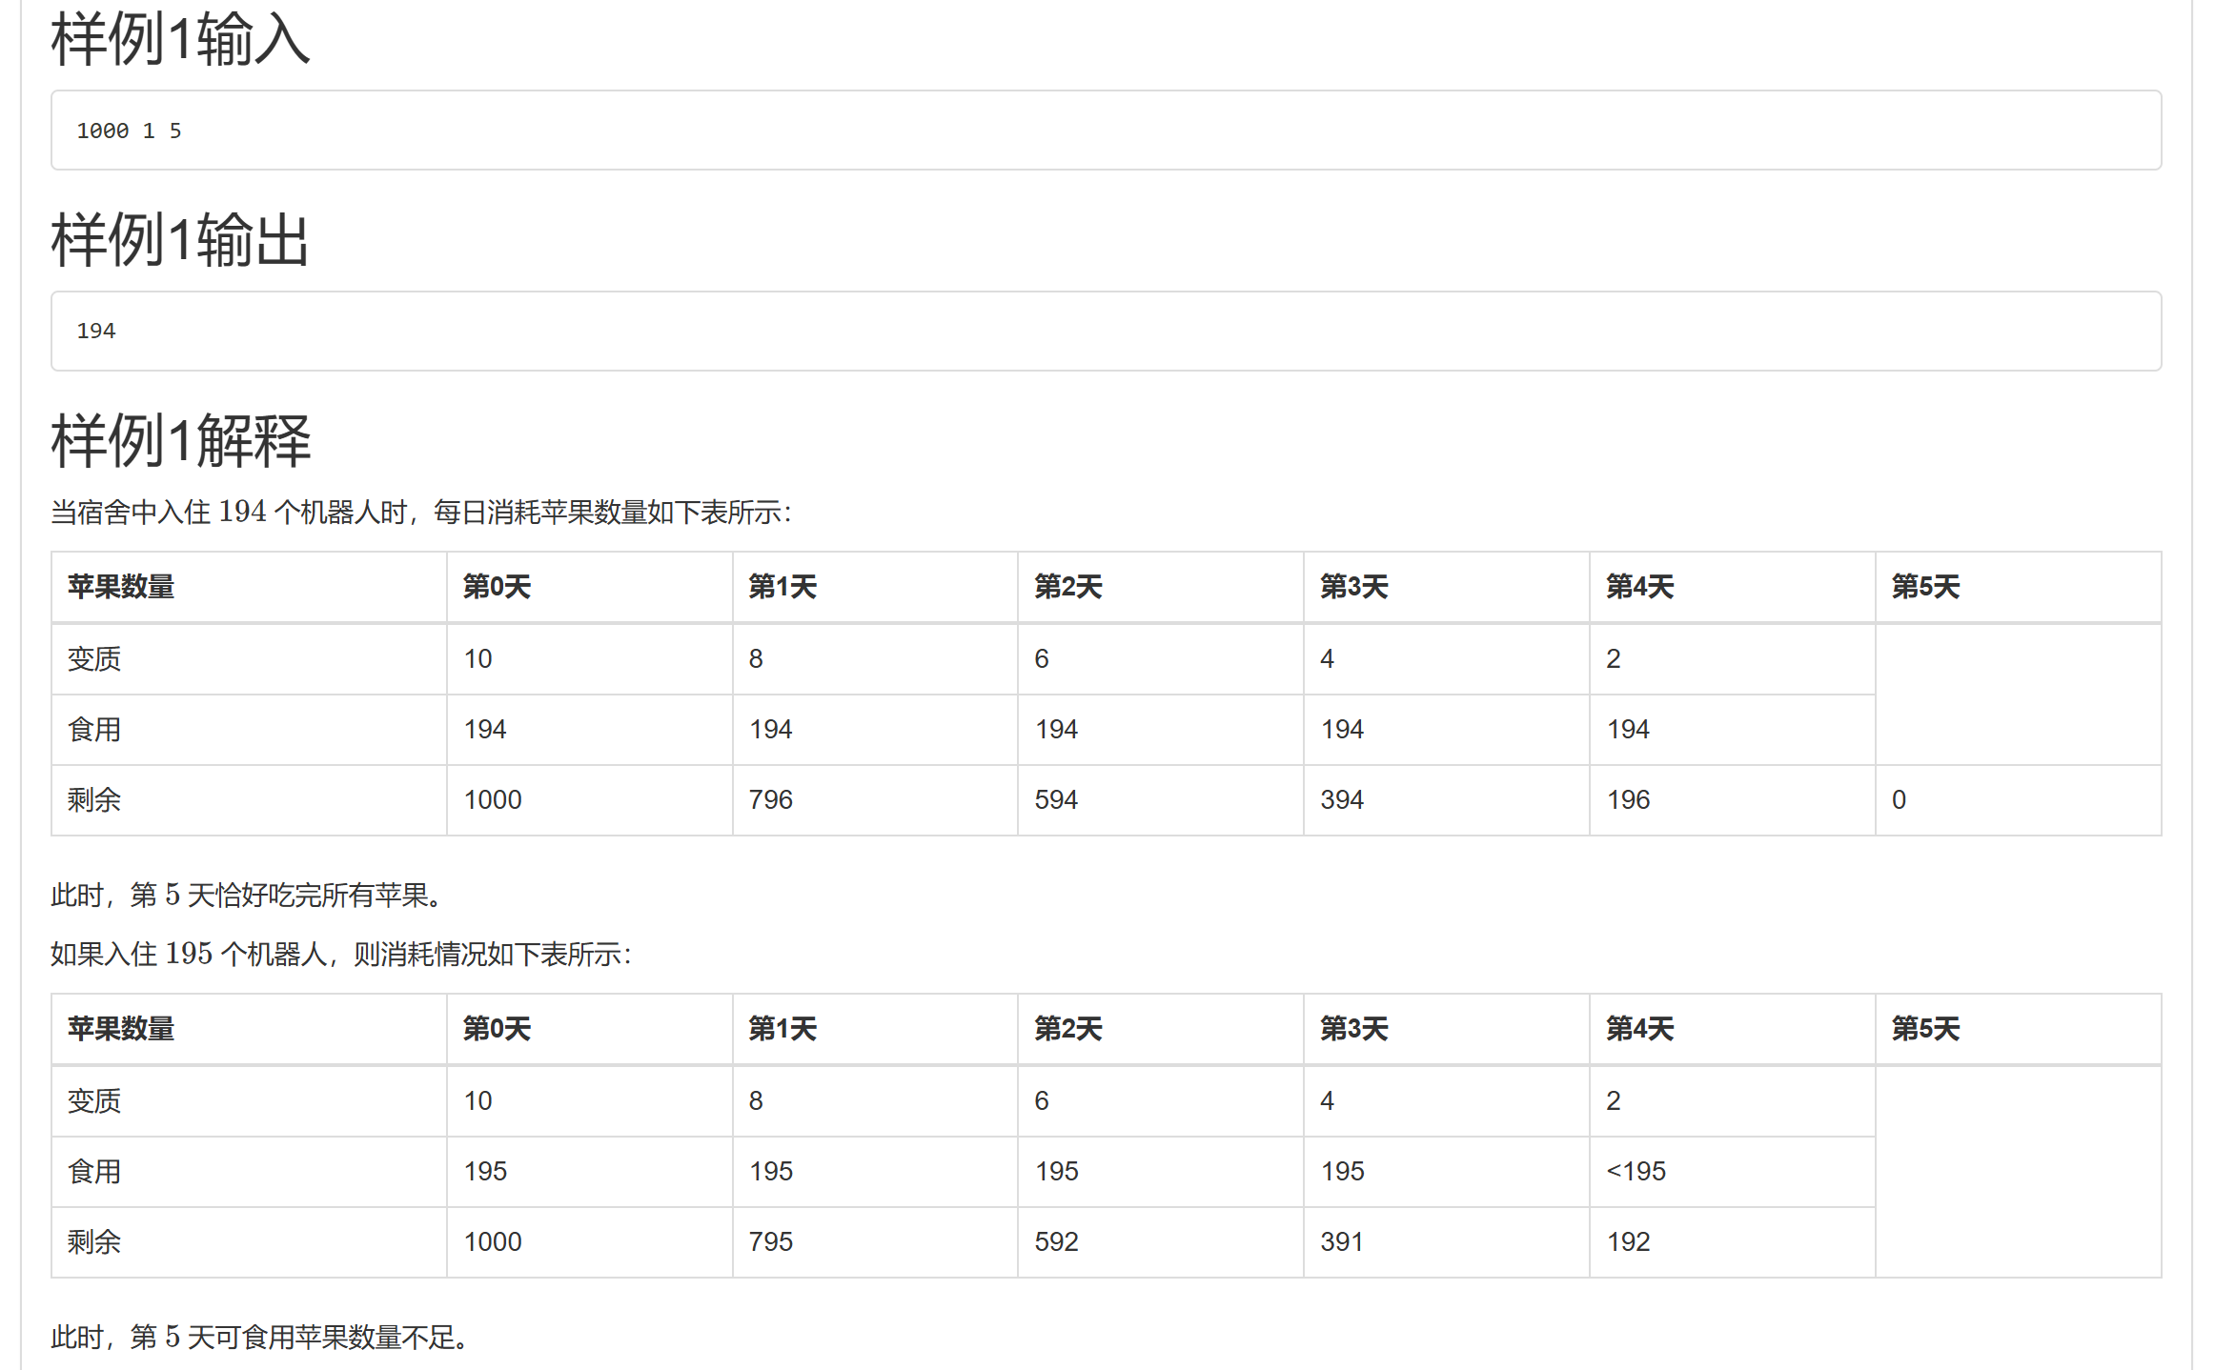Click the heading 样例1解释

coord(181,440)
